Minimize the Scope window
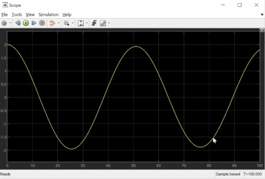The width and height of the screenshot is (265, 179). [223, 5]
